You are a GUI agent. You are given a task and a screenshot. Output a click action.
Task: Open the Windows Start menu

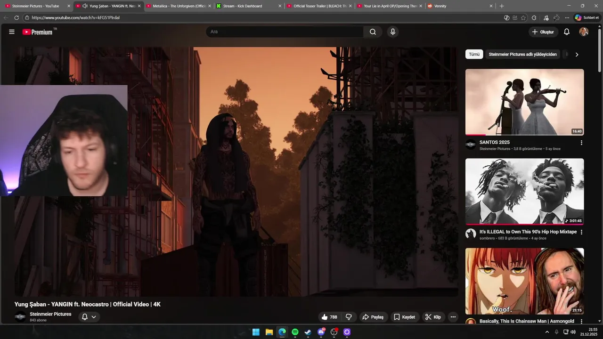click(256, 332)
